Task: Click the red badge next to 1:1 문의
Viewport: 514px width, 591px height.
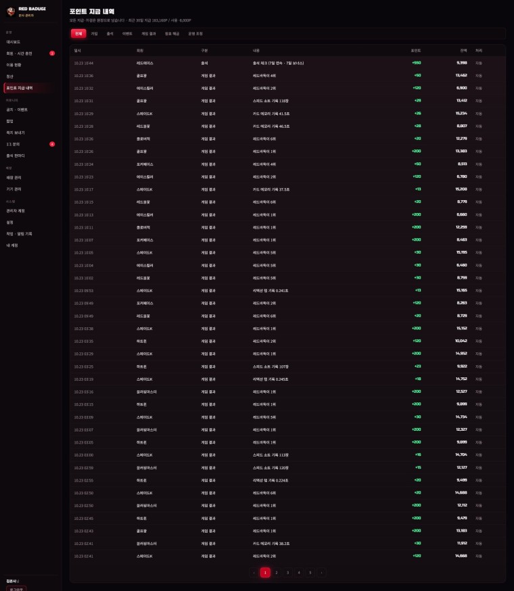Action: tap(52, 144)
